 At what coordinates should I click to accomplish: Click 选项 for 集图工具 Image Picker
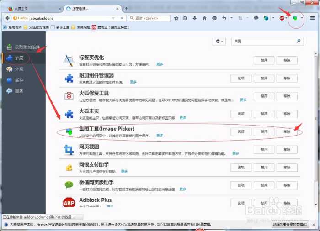[241, 132]
